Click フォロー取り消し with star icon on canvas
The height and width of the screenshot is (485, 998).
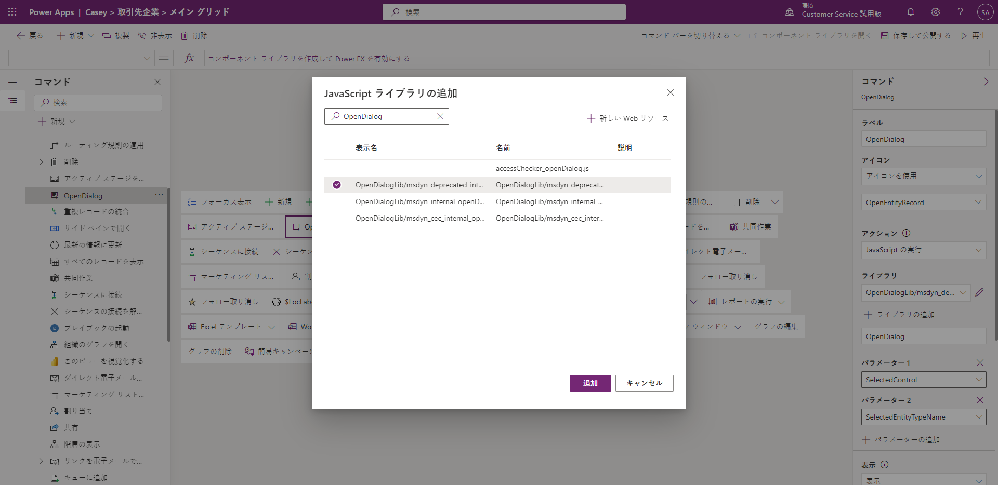223,302
